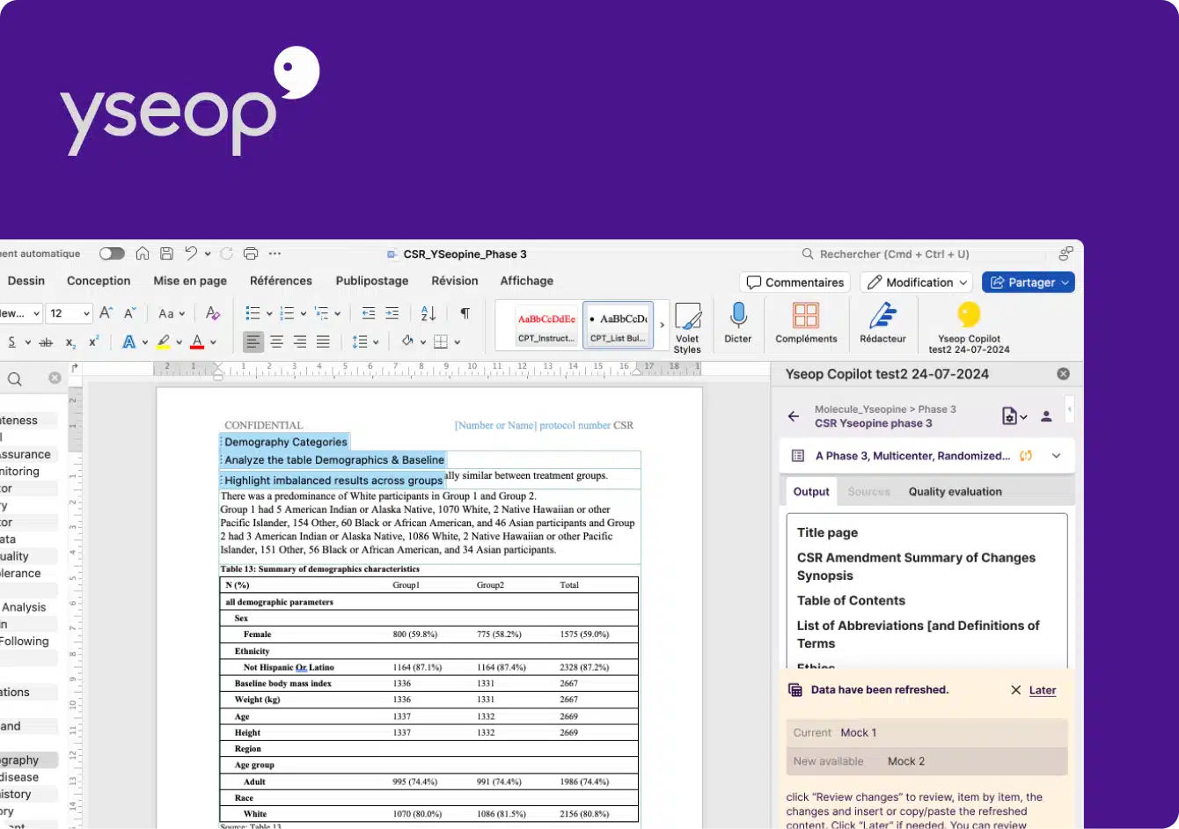Decrease font size with the smaller A icon
The height and width of the screenshot is (829, 1179).
(129, 313)
